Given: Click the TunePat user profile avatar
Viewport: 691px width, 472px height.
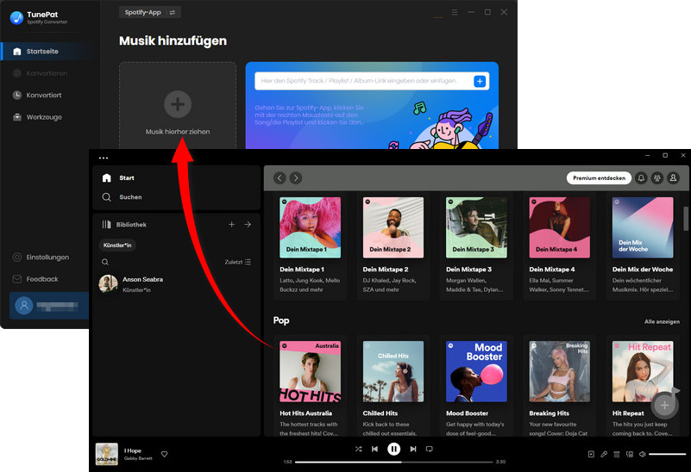Looking at the screenshot, I should point(24,305).
